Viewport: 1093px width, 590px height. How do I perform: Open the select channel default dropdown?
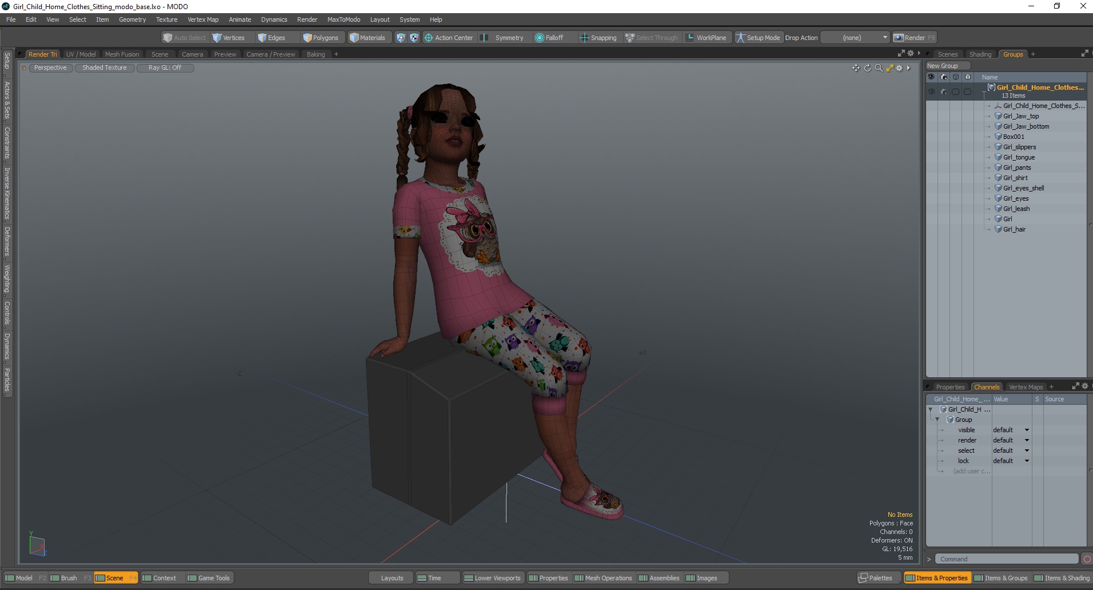1011,451
